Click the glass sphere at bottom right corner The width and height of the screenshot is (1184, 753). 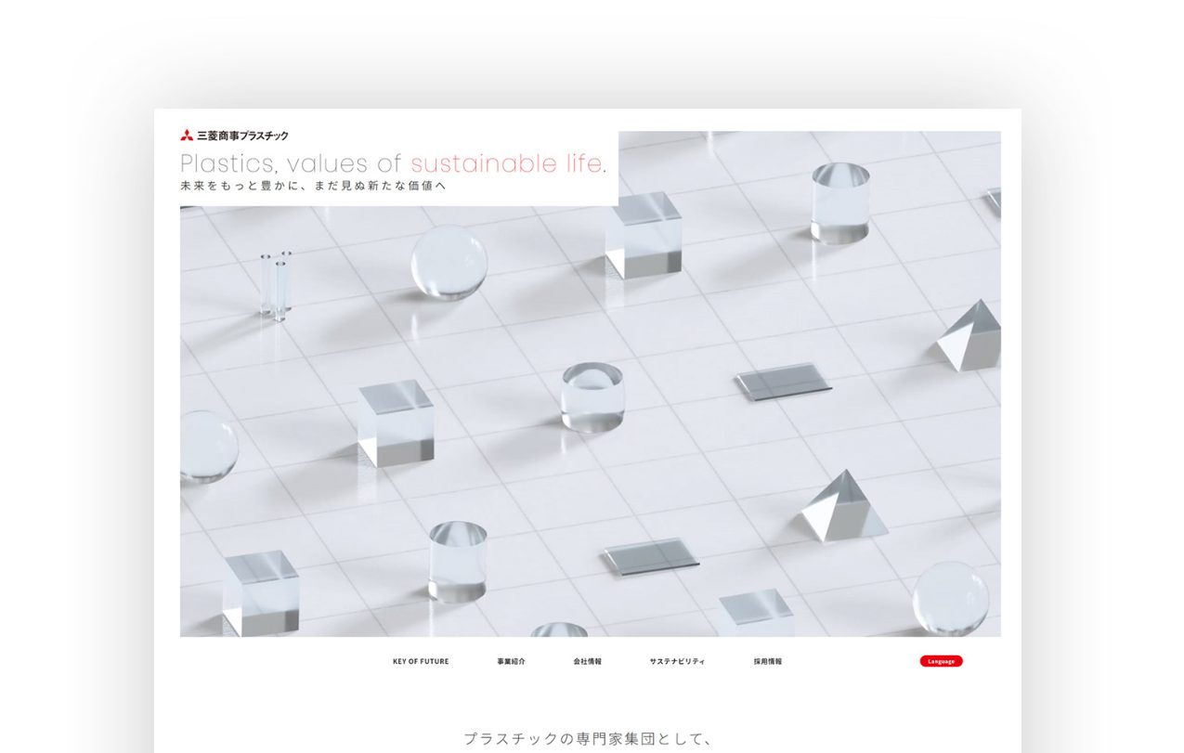coord(949,597)
